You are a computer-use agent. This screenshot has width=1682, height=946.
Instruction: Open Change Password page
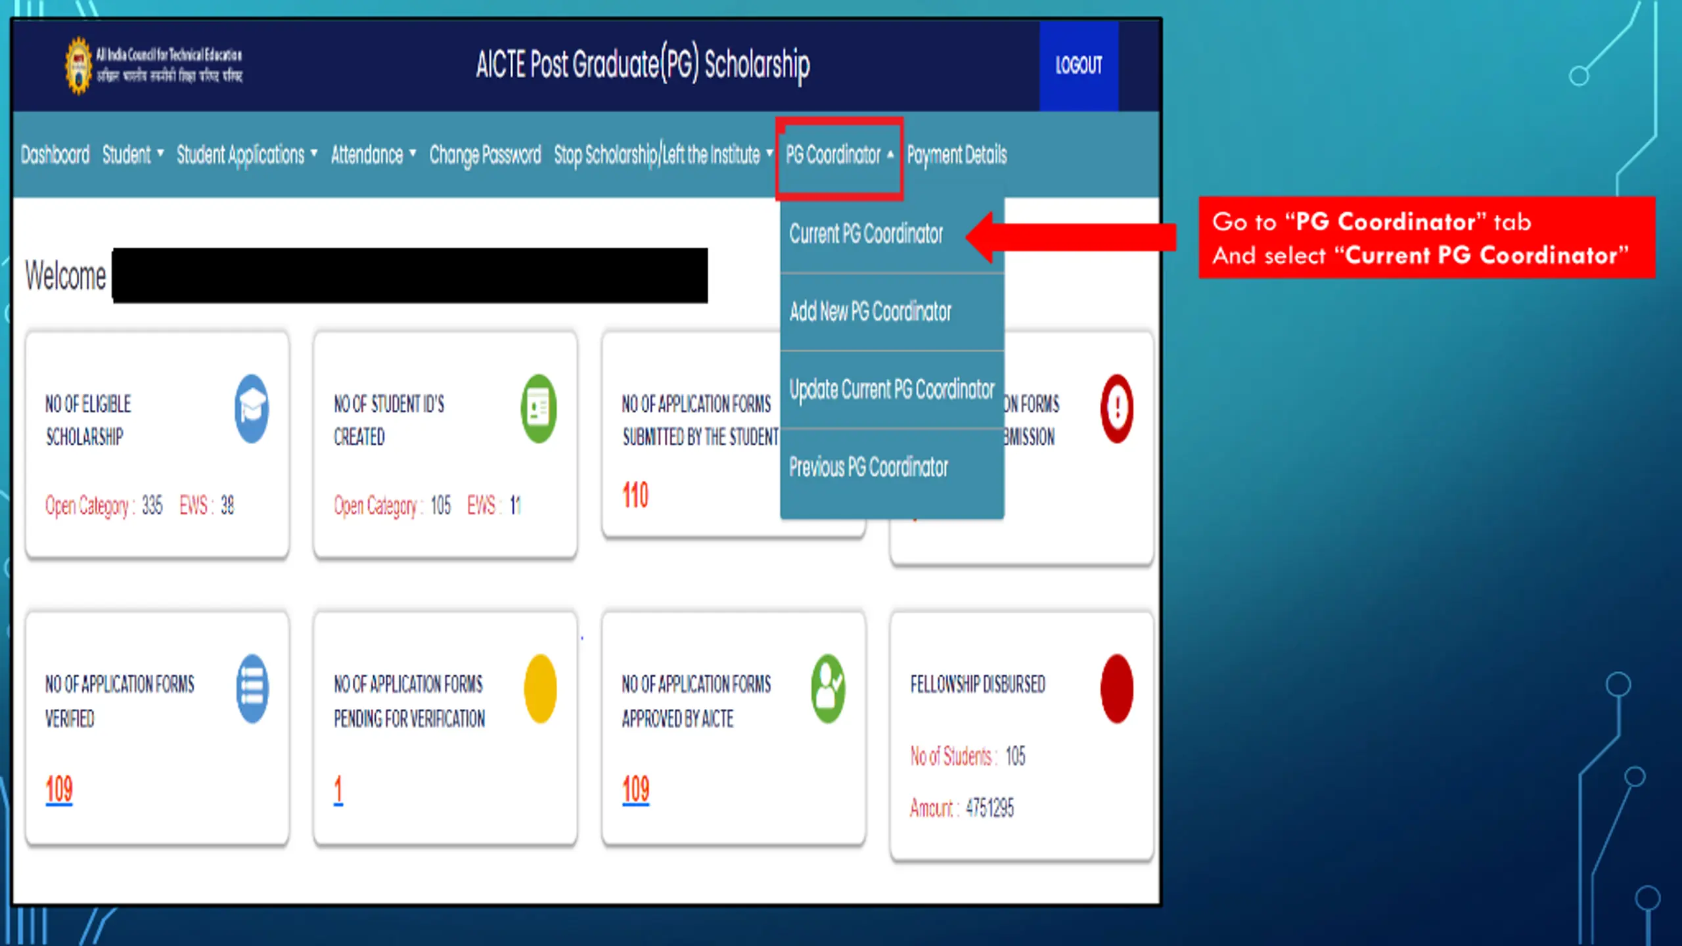(485, 156)
